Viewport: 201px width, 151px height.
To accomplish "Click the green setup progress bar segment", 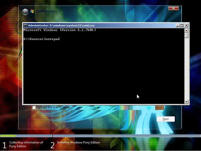I will click(x=8, y=136).
